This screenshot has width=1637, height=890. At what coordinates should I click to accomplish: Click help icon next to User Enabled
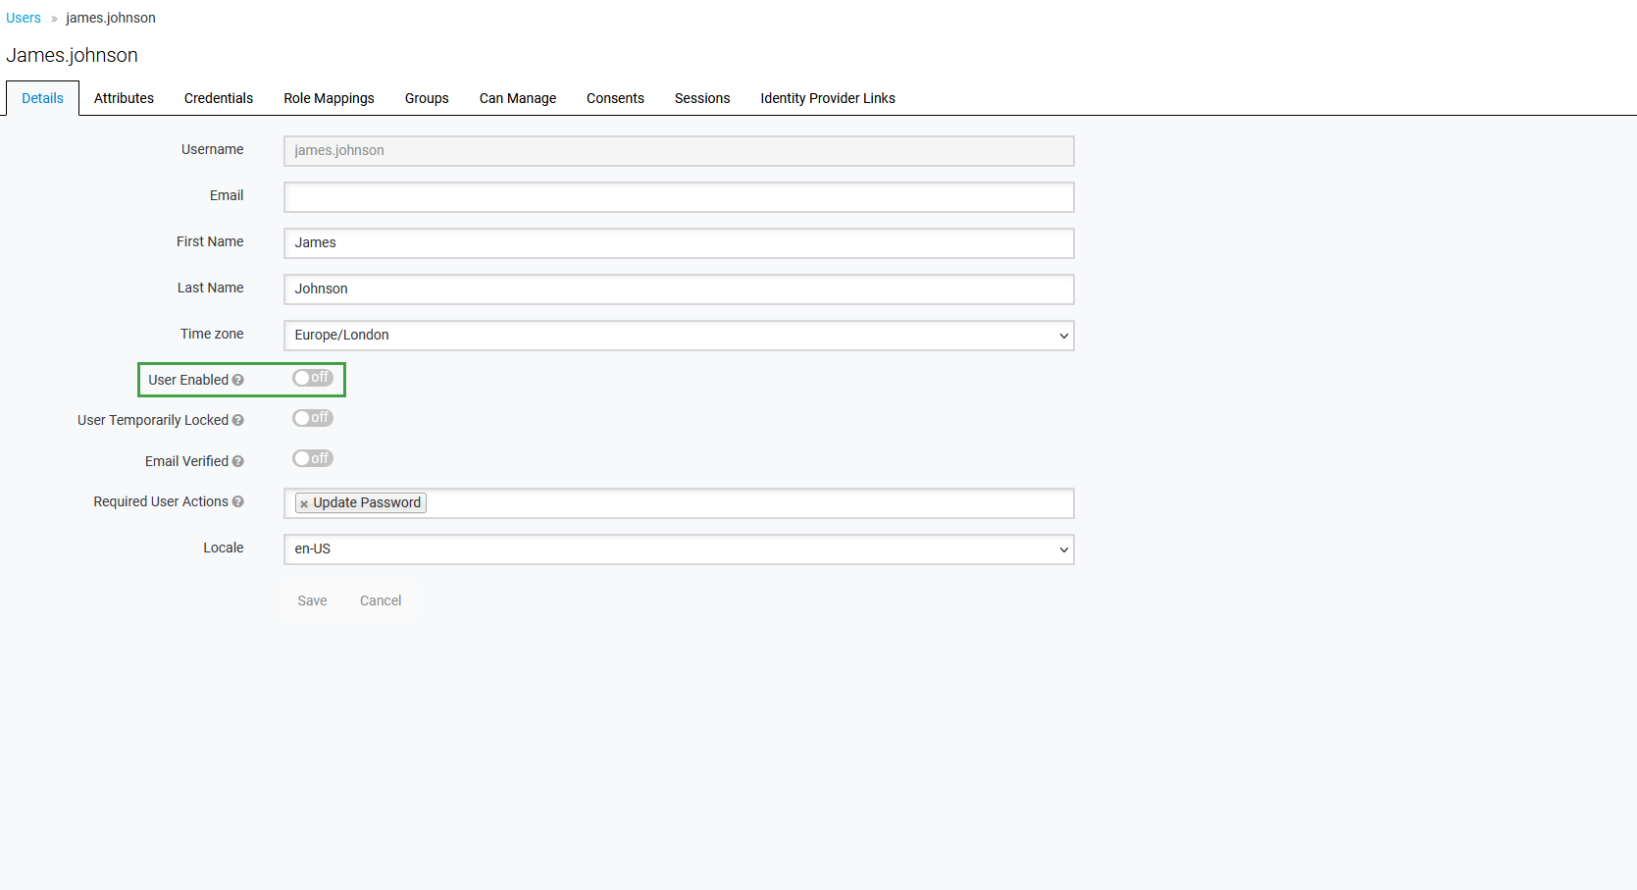coord(238,381)
